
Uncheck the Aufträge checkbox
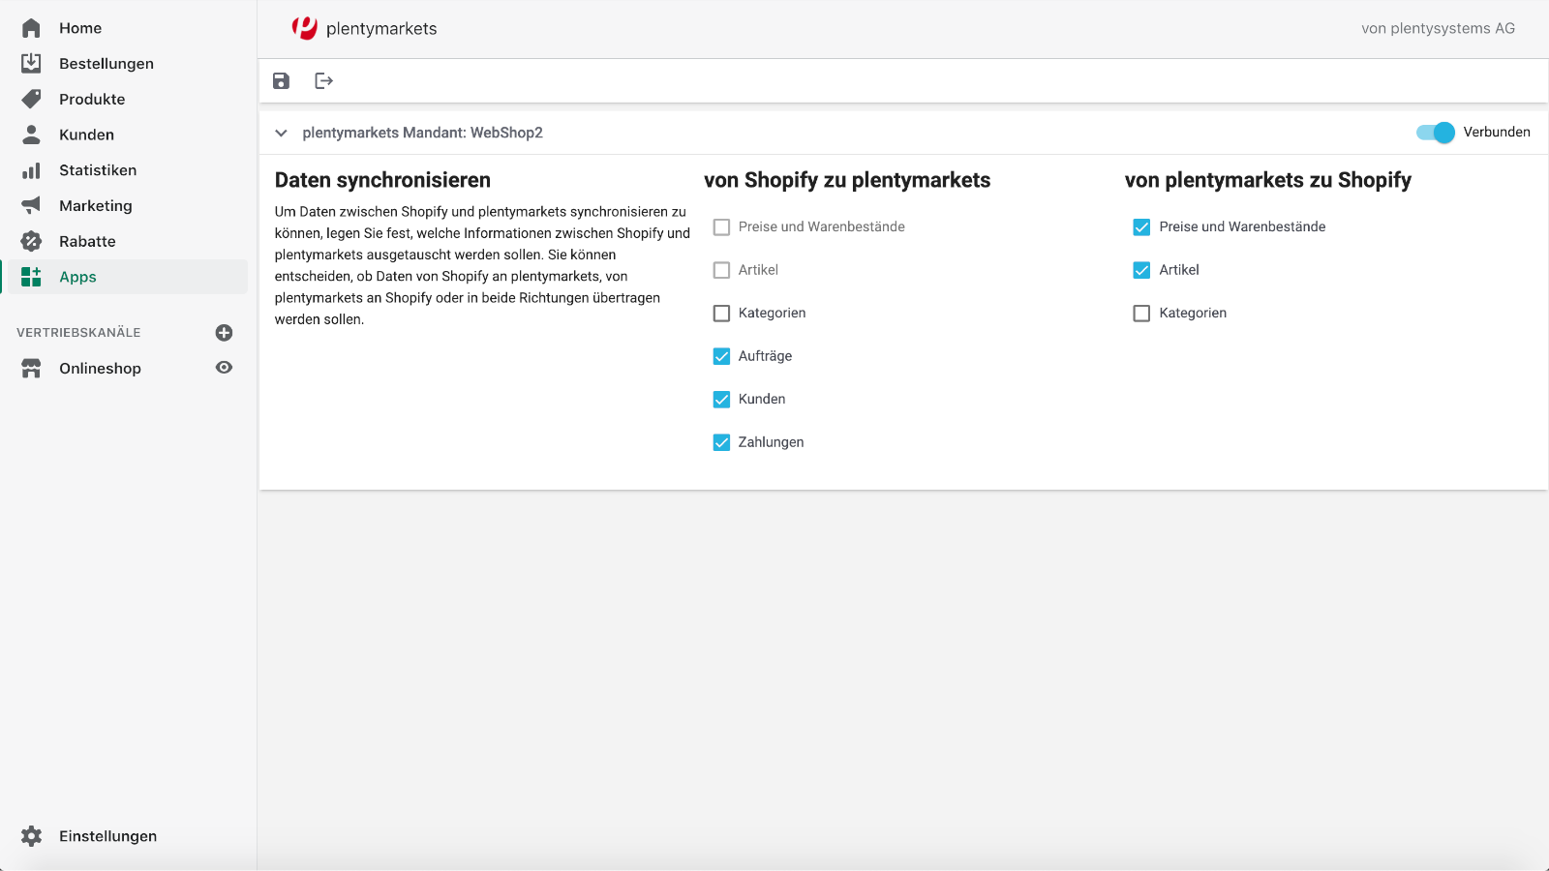click(x=721, y=356)
